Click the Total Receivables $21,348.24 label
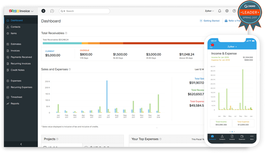 [56, 40]
